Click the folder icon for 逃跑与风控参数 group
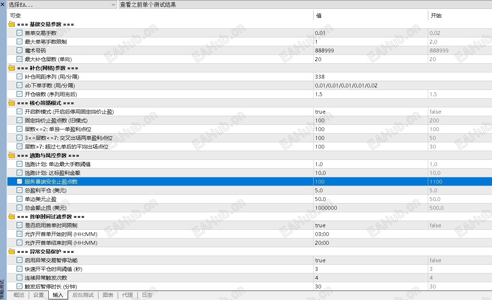 (x=12, y=155)
